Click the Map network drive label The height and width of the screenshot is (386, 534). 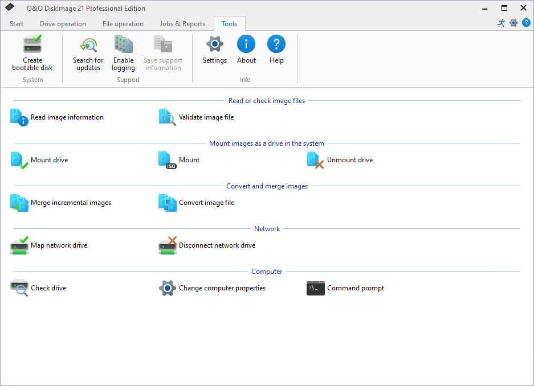tap(59, 245)
